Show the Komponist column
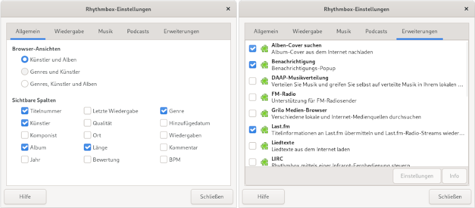Screen dimensions: 475x208 (x=25, y=135)
